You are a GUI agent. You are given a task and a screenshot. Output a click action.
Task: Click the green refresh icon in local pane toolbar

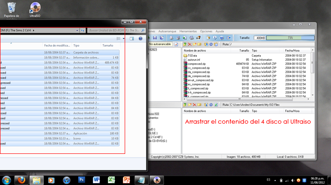216,105
